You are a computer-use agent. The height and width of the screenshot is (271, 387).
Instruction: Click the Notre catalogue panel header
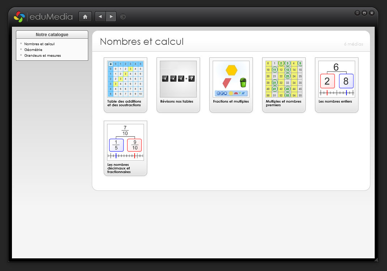(52, 35)
